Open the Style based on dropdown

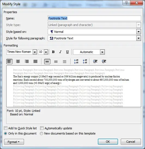click(138, 32)
